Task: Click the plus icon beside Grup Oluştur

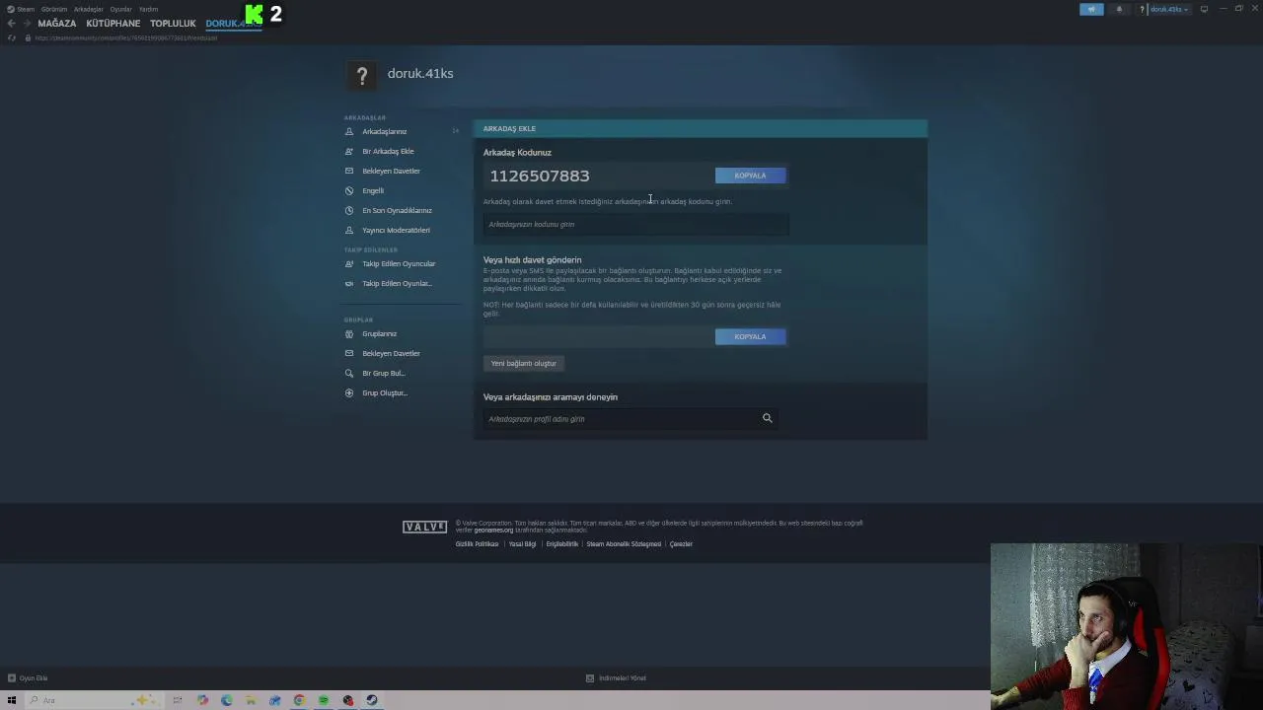Action: point(349,392)
